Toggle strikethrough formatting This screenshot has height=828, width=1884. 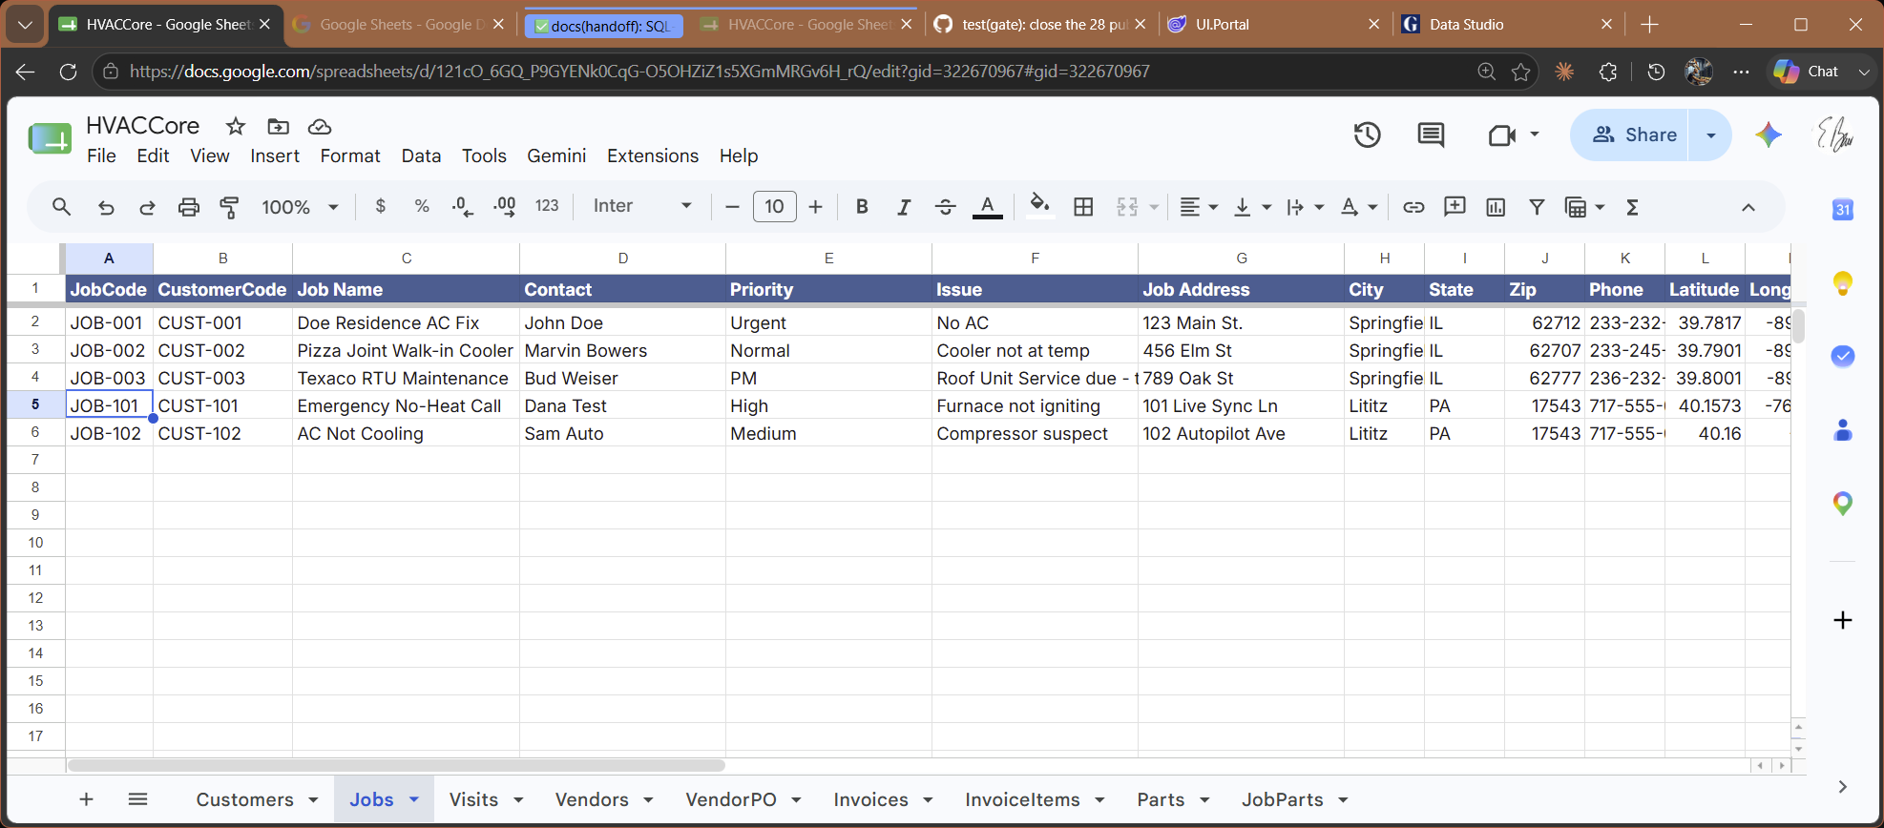click(x=945, y=207)
